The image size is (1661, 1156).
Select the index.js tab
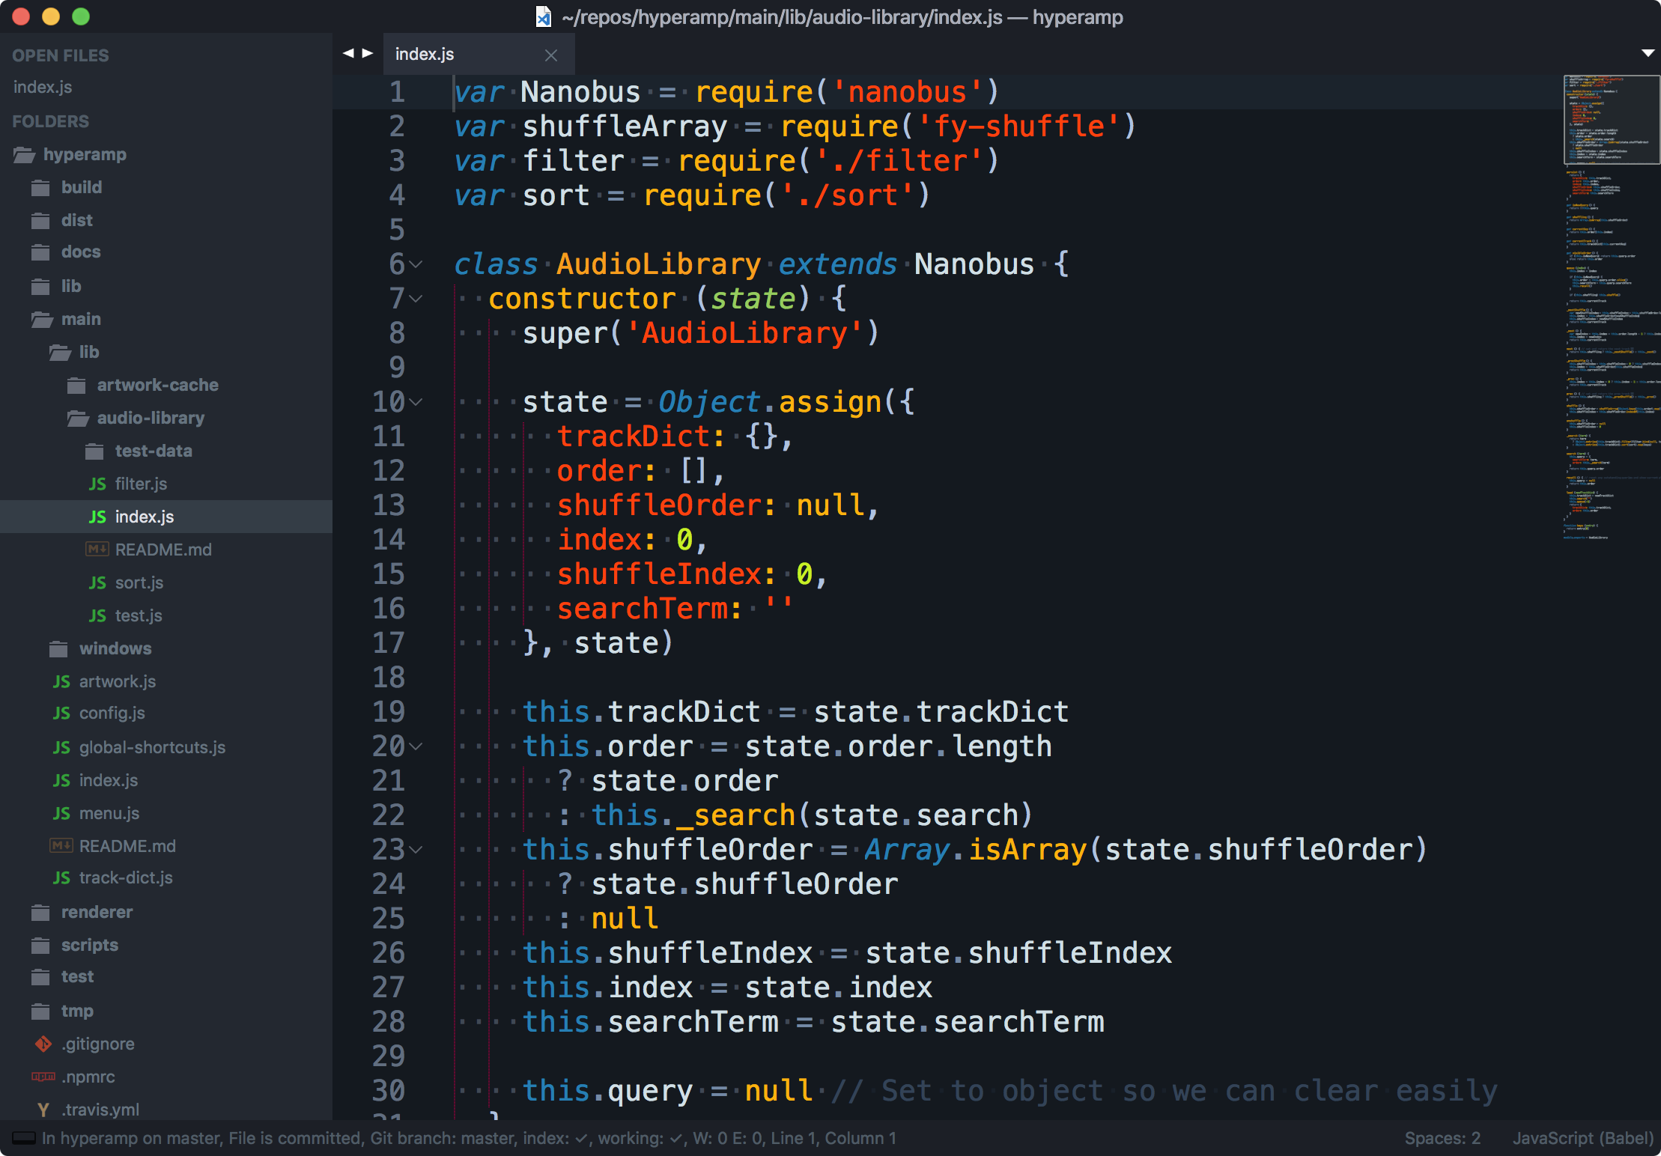coord(424,53)
